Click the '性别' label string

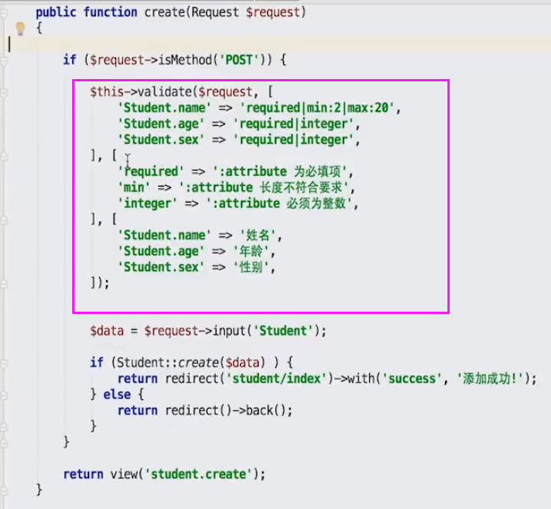pos(251,267)
